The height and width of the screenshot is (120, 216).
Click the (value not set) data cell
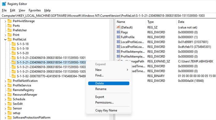click(188, 27)
